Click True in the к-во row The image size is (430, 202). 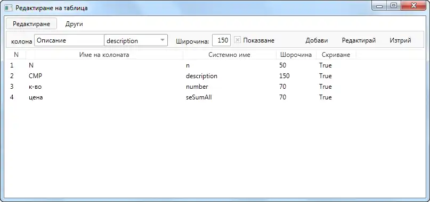[x=326, y=87]
